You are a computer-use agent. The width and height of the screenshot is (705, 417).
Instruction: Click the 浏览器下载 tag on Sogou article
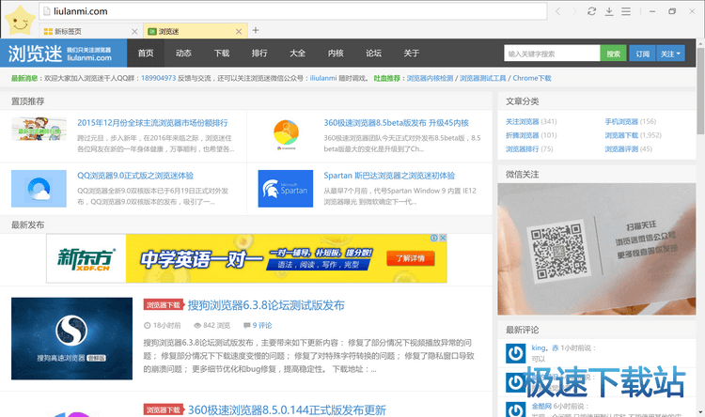click(164, 305)
